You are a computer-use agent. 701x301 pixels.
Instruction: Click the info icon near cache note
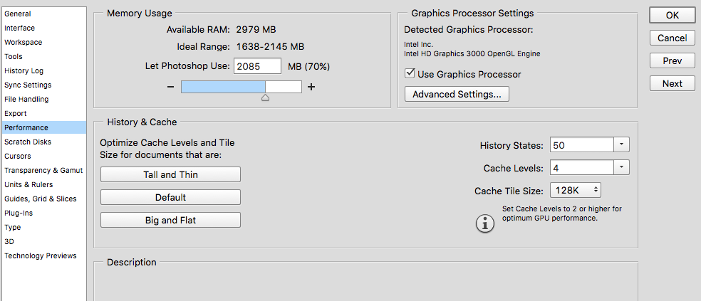(485, 223)
